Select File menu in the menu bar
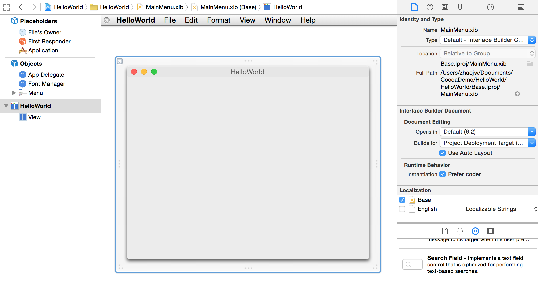The height and width of the screenshot is (281, 538). click(x=170, y=20)
